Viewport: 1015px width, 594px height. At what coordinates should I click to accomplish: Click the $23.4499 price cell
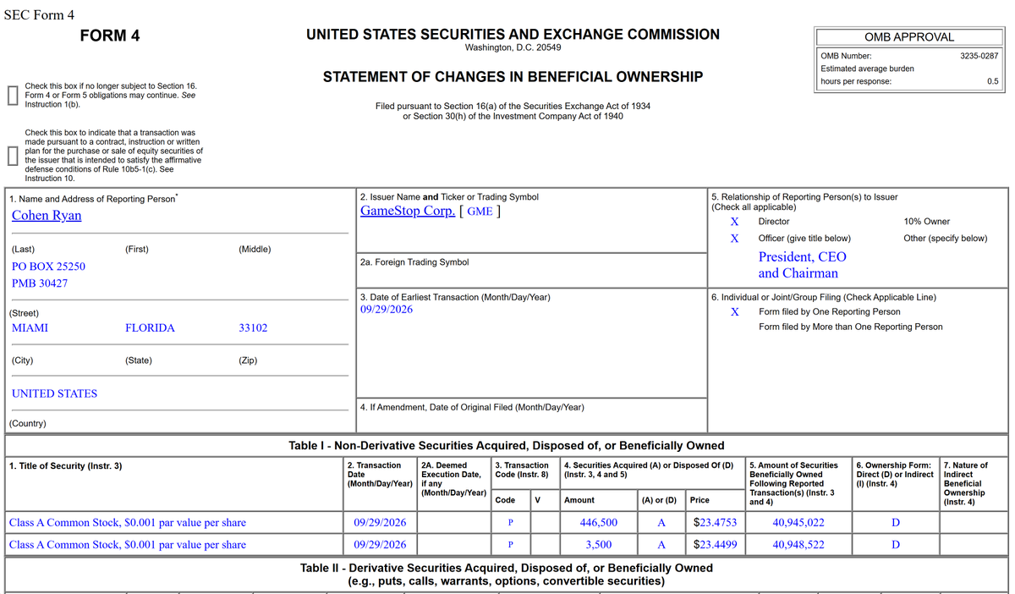click(715, 545)
